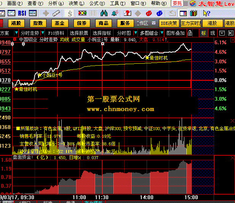The image size is (235, 203).
Task: Click the 分时图 toolbar label
Action: coord(124,33)
